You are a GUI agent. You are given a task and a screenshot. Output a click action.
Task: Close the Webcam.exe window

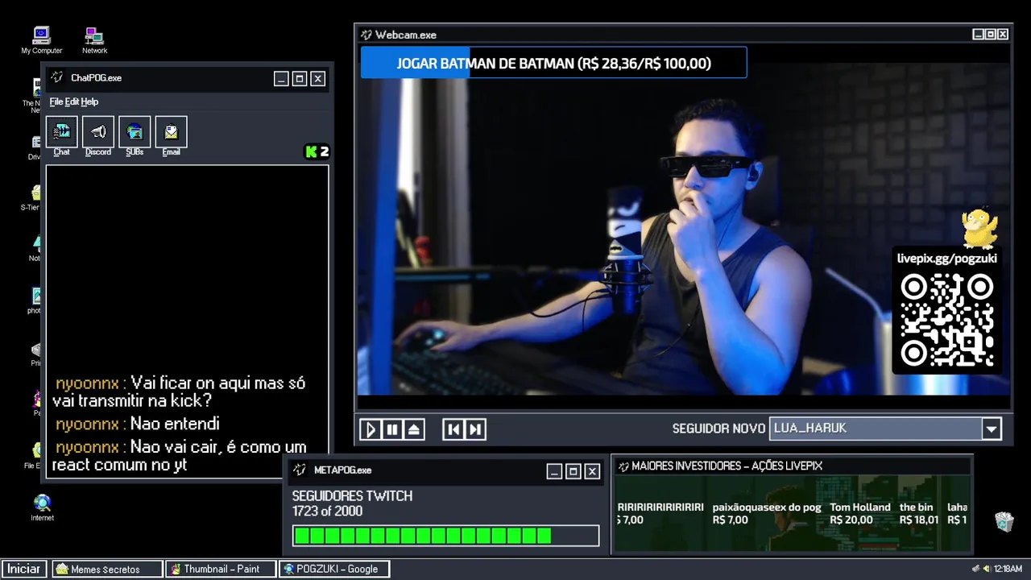point(1003,34)
